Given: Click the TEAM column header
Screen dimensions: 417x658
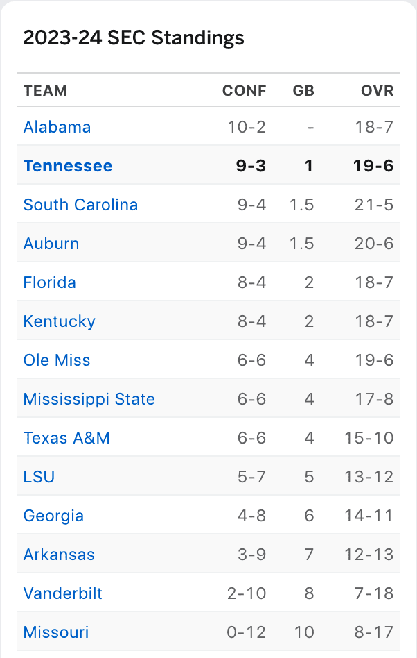Looking at the screenshot, I should click(45, 91).
